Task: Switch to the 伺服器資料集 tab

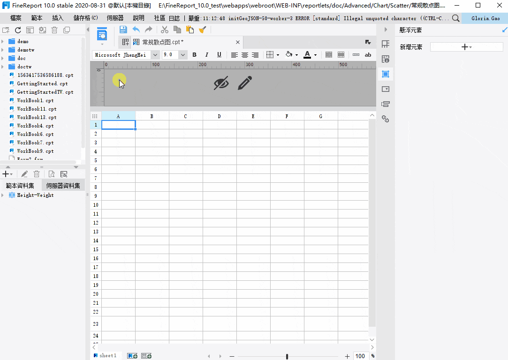Action: pos(63,186)
